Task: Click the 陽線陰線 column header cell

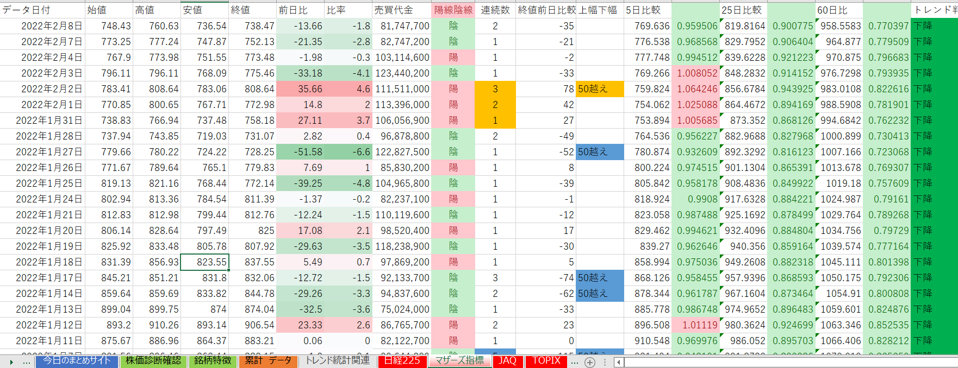Action: pyautogui.click(x=453, y=10)
